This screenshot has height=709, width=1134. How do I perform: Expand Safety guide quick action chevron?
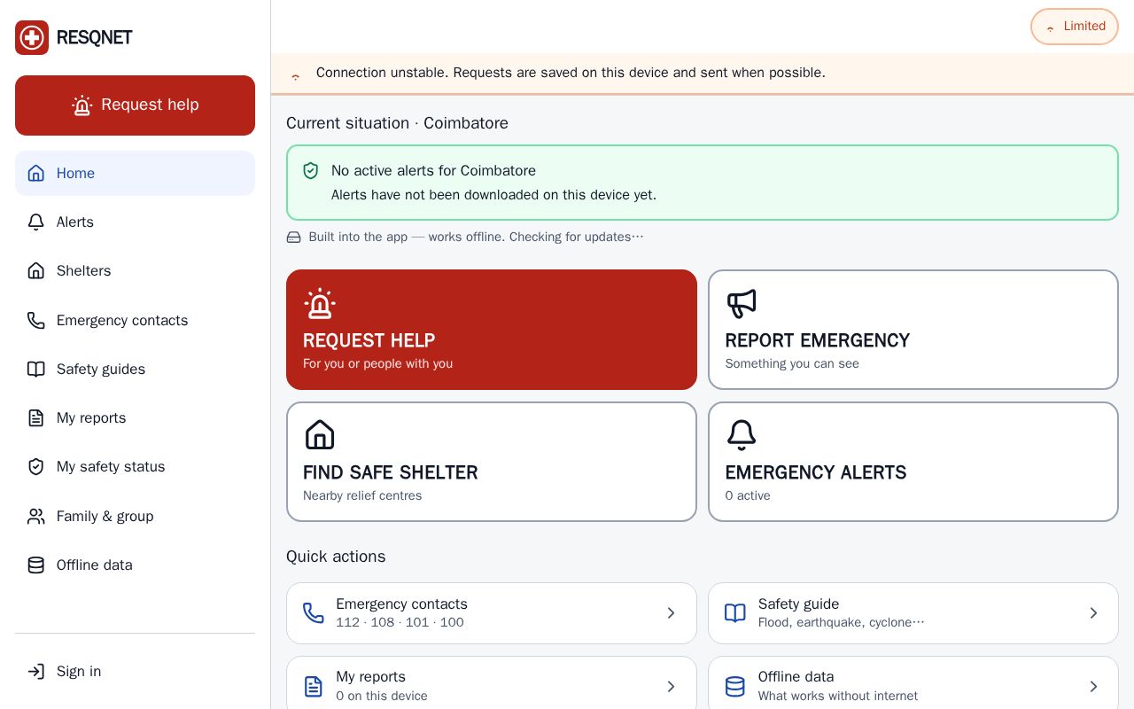1093,613
